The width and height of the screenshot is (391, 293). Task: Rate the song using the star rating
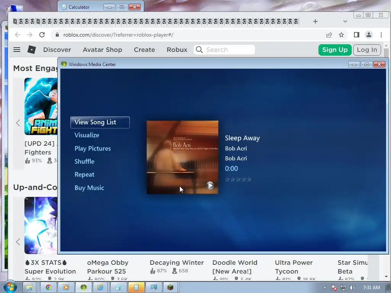tap(238, 179)
